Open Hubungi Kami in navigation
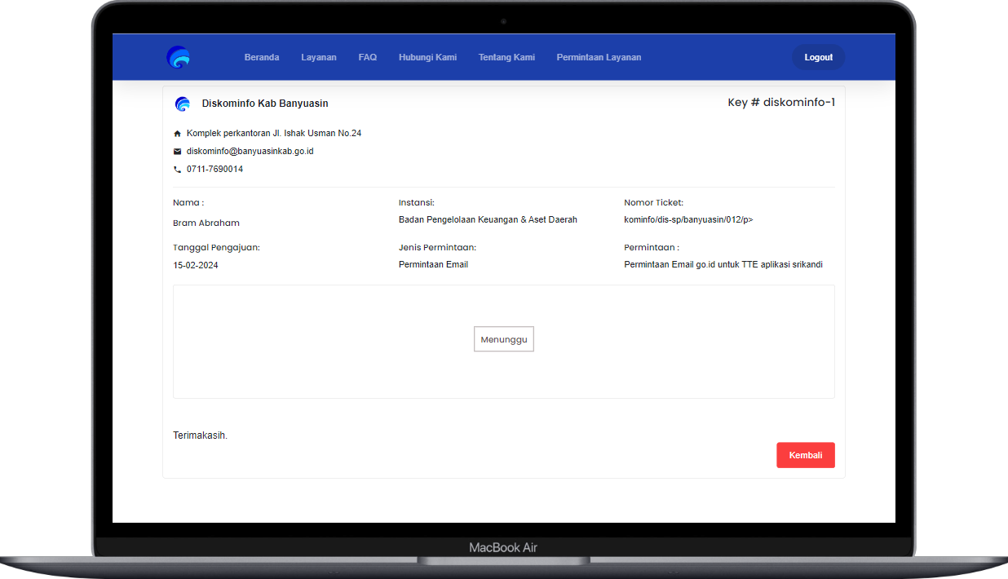 pyautogui.click(x=427, y=57)
